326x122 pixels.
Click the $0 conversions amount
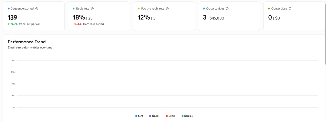pos(277,18)
